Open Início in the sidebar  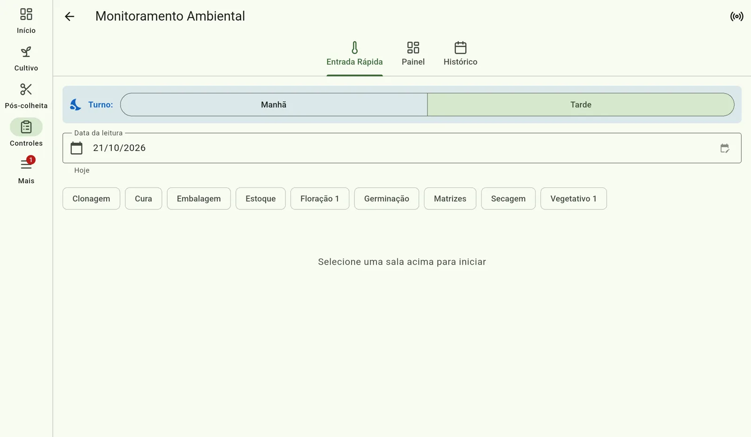click(x=26, y=21)
